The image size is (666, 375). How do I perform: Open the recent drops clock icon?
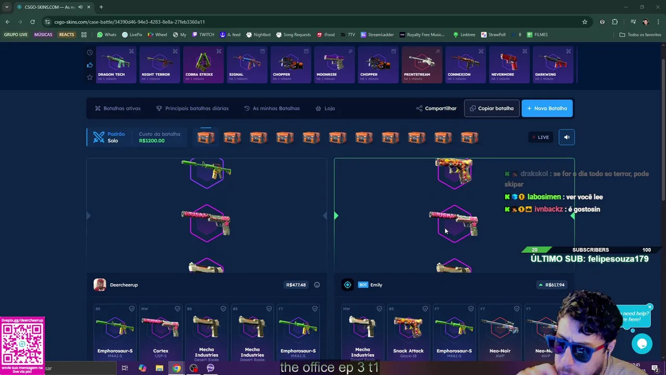pyautogui.click(x=89, y=53)
